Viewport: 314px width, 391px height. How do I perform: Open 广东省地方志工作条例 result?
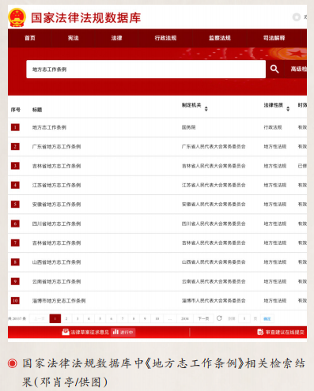click(x=56, y=147)
